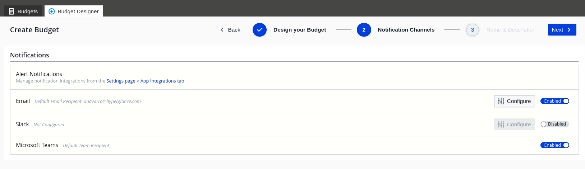Image resolution: width=585 pixels, height=169 pixels.
Task: Turn off the Microsoft Teams toggle
Action: (x=555, y=145)
